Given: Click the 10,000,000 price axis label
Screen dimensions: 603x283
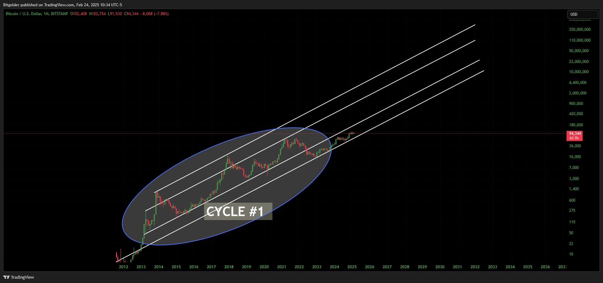Looking at the screenshot, I should point(579,72).
